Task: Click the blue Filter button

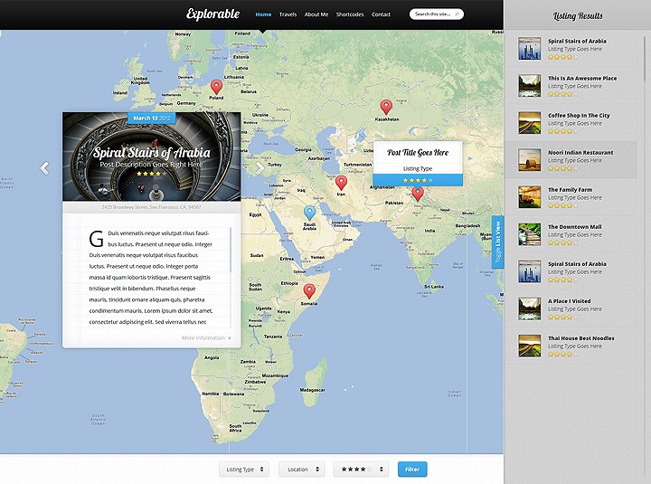Action: tap(412, 469)
